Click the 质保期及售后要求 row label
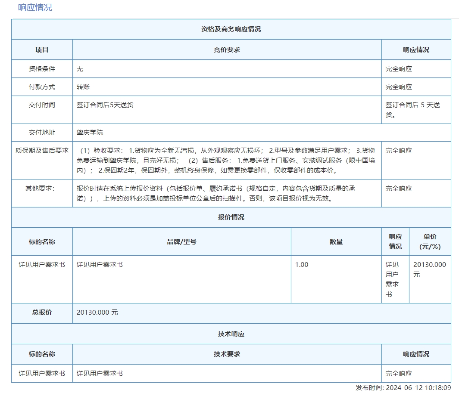The width and height of the screenshot is (459, 396). point(42,151)
